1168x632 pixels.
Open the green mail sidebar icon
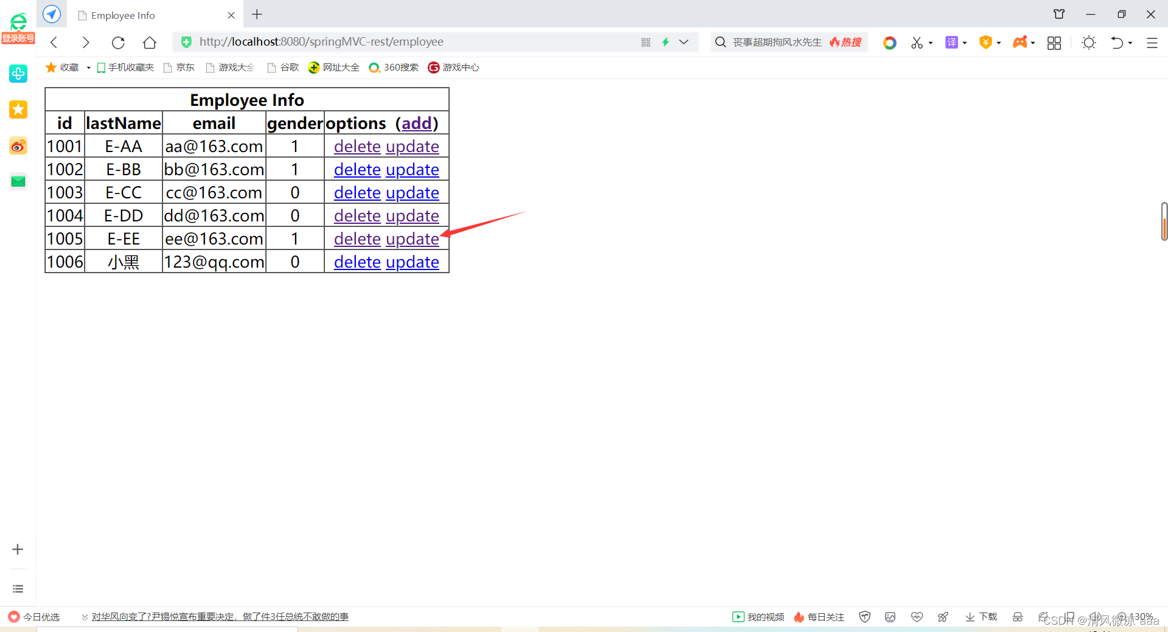[18, 181]
